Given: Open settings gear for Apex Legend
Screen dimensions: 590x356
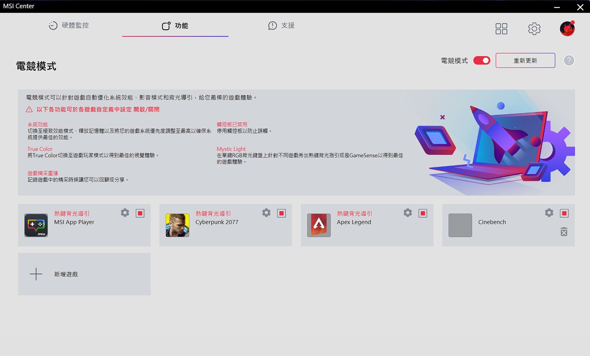Looking at the screenshot, I should [x=408, y=213].
